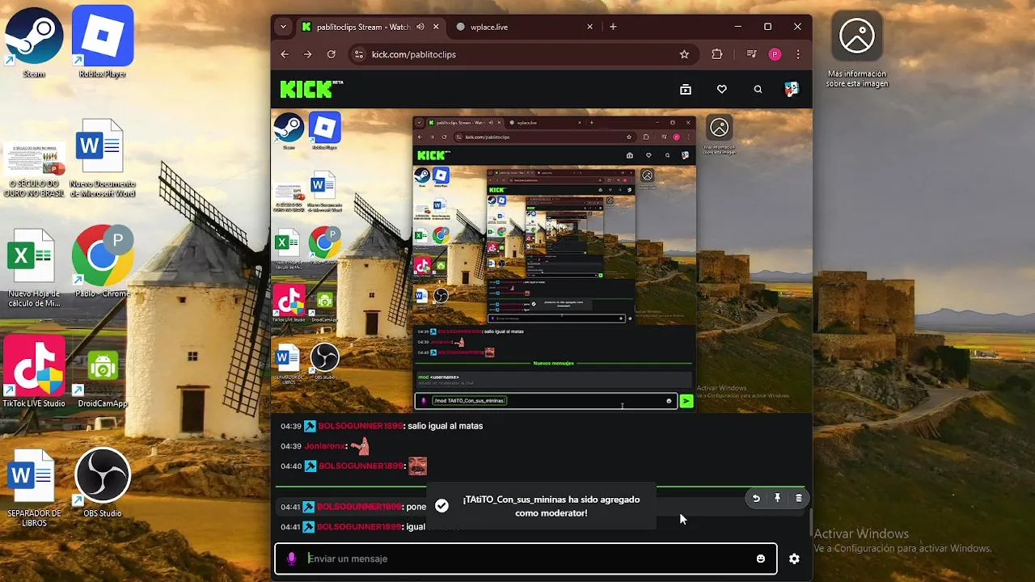Open the Chrome profile P avatar
The height and width of the screenshot is (582, 1035).
click(x=775, y=54)
